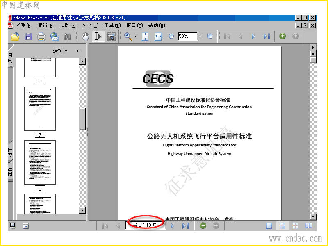Click the Fit Page icon
The height and width of the screenshot is (246, 328).
(x=145, y=36)
